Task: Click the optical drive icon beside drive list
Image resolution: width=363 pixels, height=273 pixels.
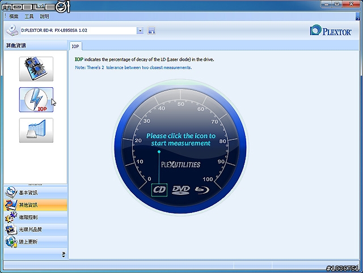Action: pyautogui.click(x=12, y=30)
